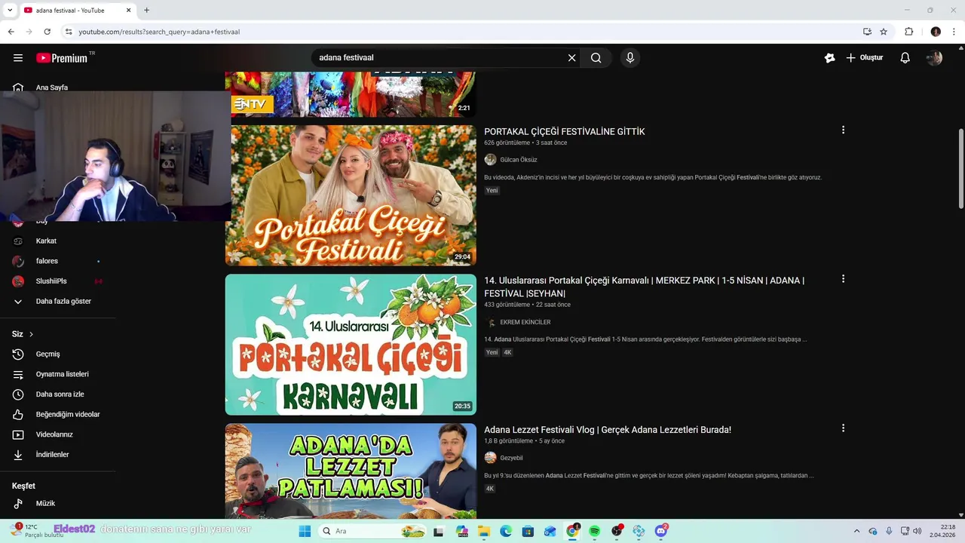
Task: Close the adana festivaal tab
Action: pyautogui.click(x=129, y=11)
